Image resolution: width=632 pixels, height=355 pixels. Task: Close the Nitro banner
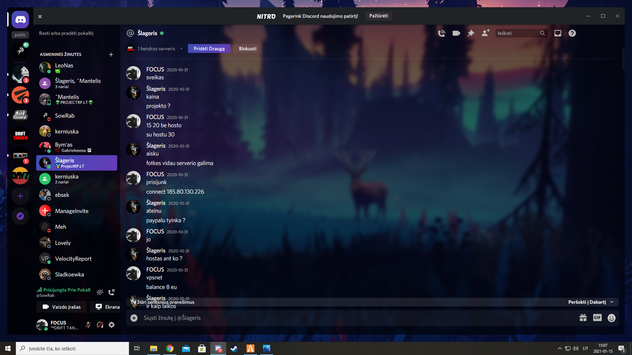[40, 16]
